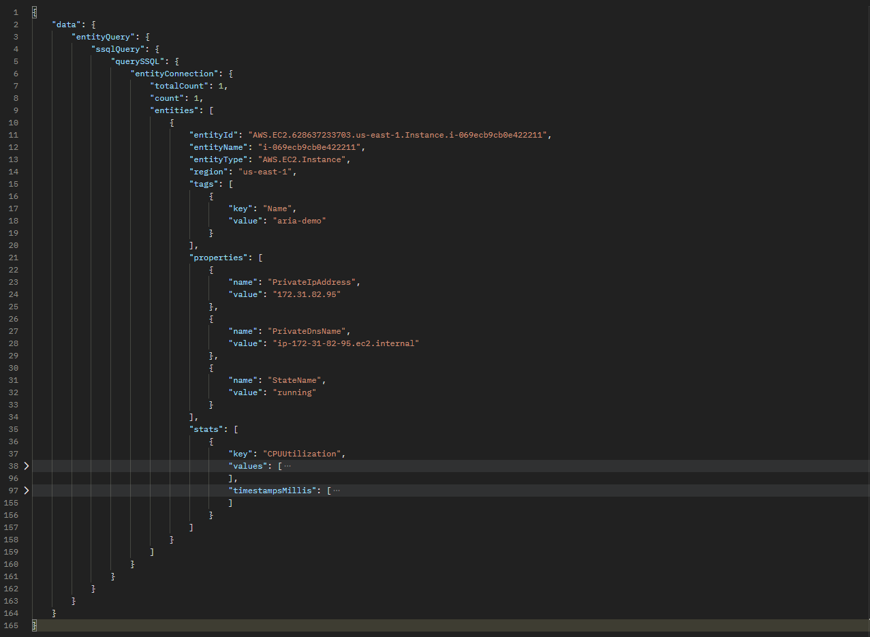Click the "totalCount" key

(179, 86)
